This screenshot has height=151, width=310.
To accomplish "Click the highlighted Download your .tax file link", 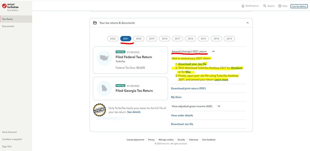I will pos(192,64).
